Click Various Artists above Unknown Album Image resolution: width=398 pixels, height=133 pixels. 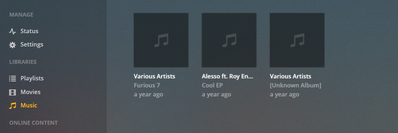(x=290, y=76)
